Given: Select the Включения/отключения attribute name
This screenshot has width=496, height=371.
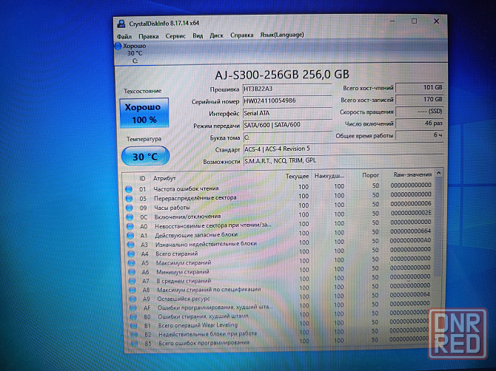Looking at the screenshot, I should [187, 217].
